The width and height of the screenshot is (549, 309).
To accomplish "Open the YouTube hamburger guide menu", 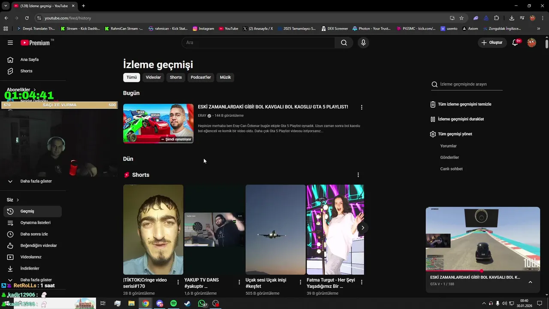I will [10, 42].
